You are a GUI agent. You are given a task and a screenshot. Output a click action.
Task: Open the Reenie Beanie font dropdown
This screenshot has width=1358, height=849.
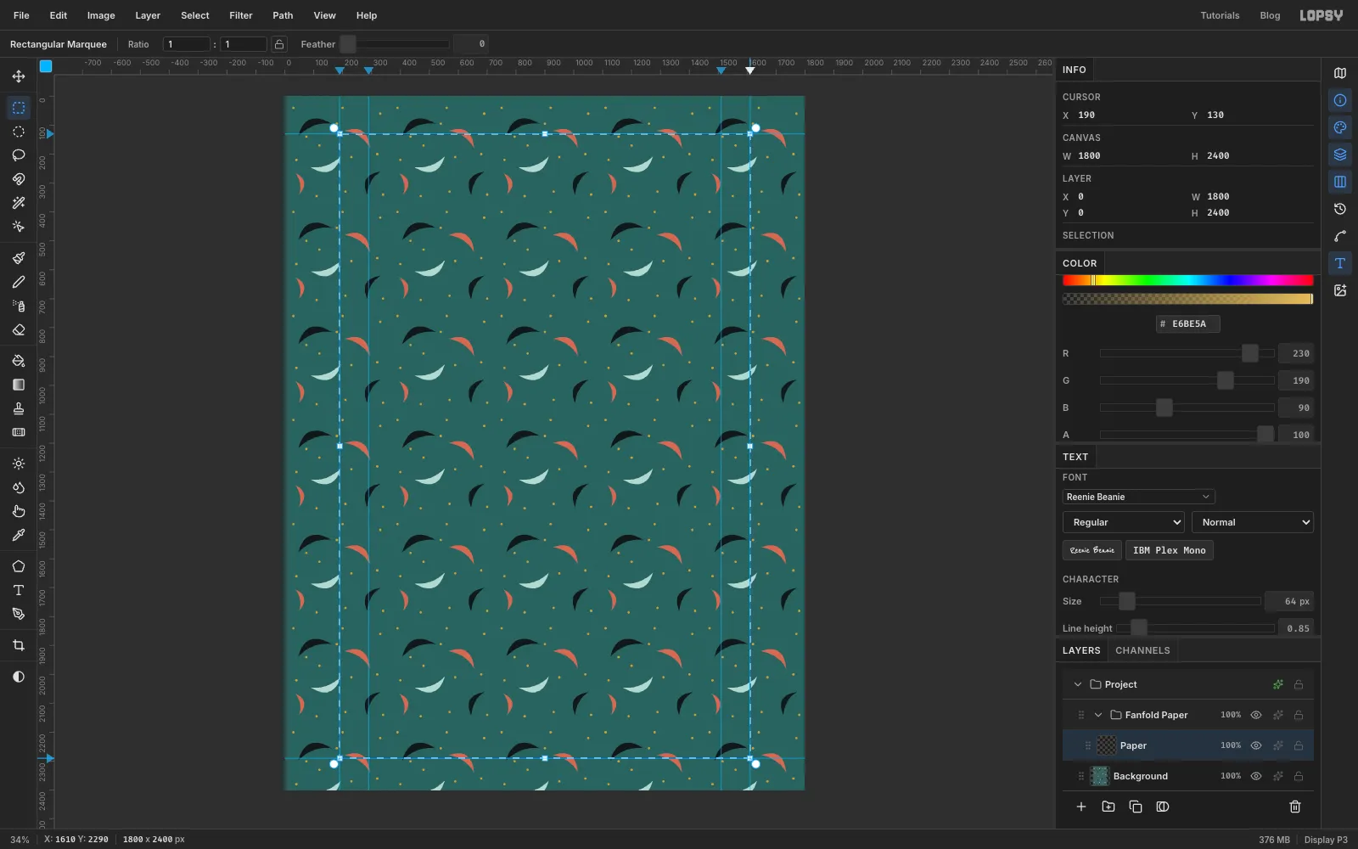(1138, 497)
